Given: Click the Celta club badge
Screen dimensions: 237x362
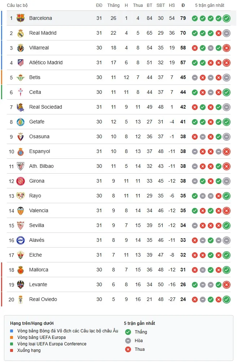Looking at the screenshot, I should [21, 92].
